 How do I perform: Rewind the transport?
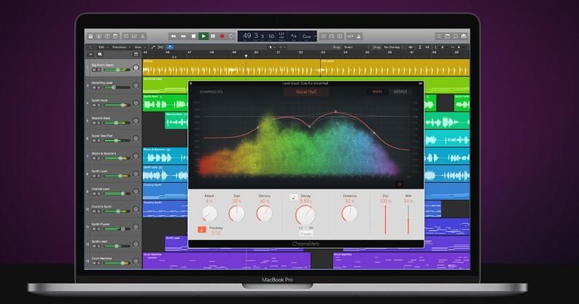(173, 36)
